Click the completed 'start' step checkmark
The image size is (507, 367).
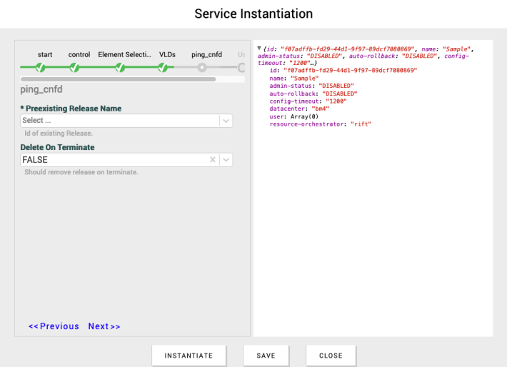(x=41, y=68)
